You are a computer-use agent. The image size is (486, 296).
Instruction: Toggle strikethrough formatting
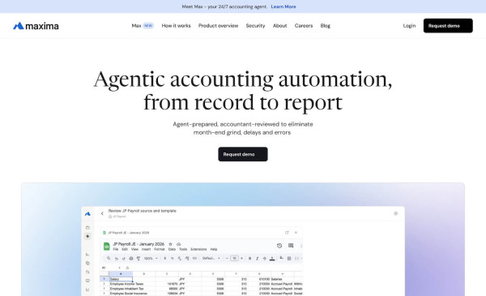point(264,259)
